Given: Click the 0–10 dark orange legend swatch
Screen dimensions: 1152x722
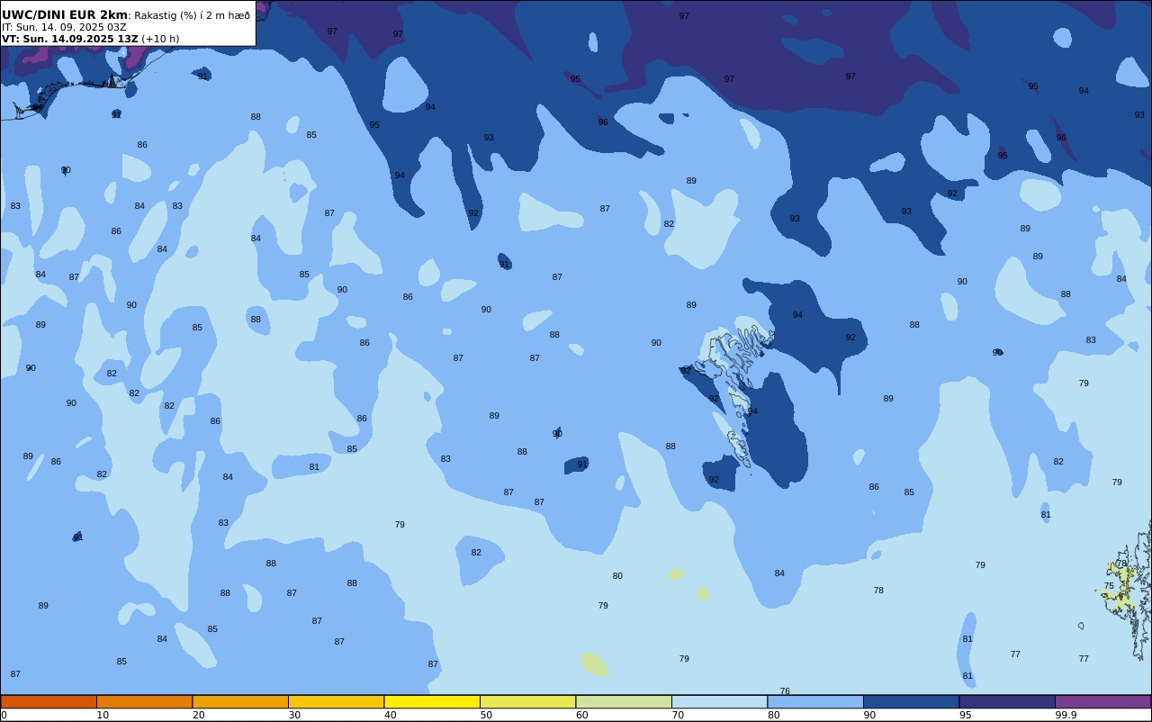Looking at the screenshot, I should point(49,701).
